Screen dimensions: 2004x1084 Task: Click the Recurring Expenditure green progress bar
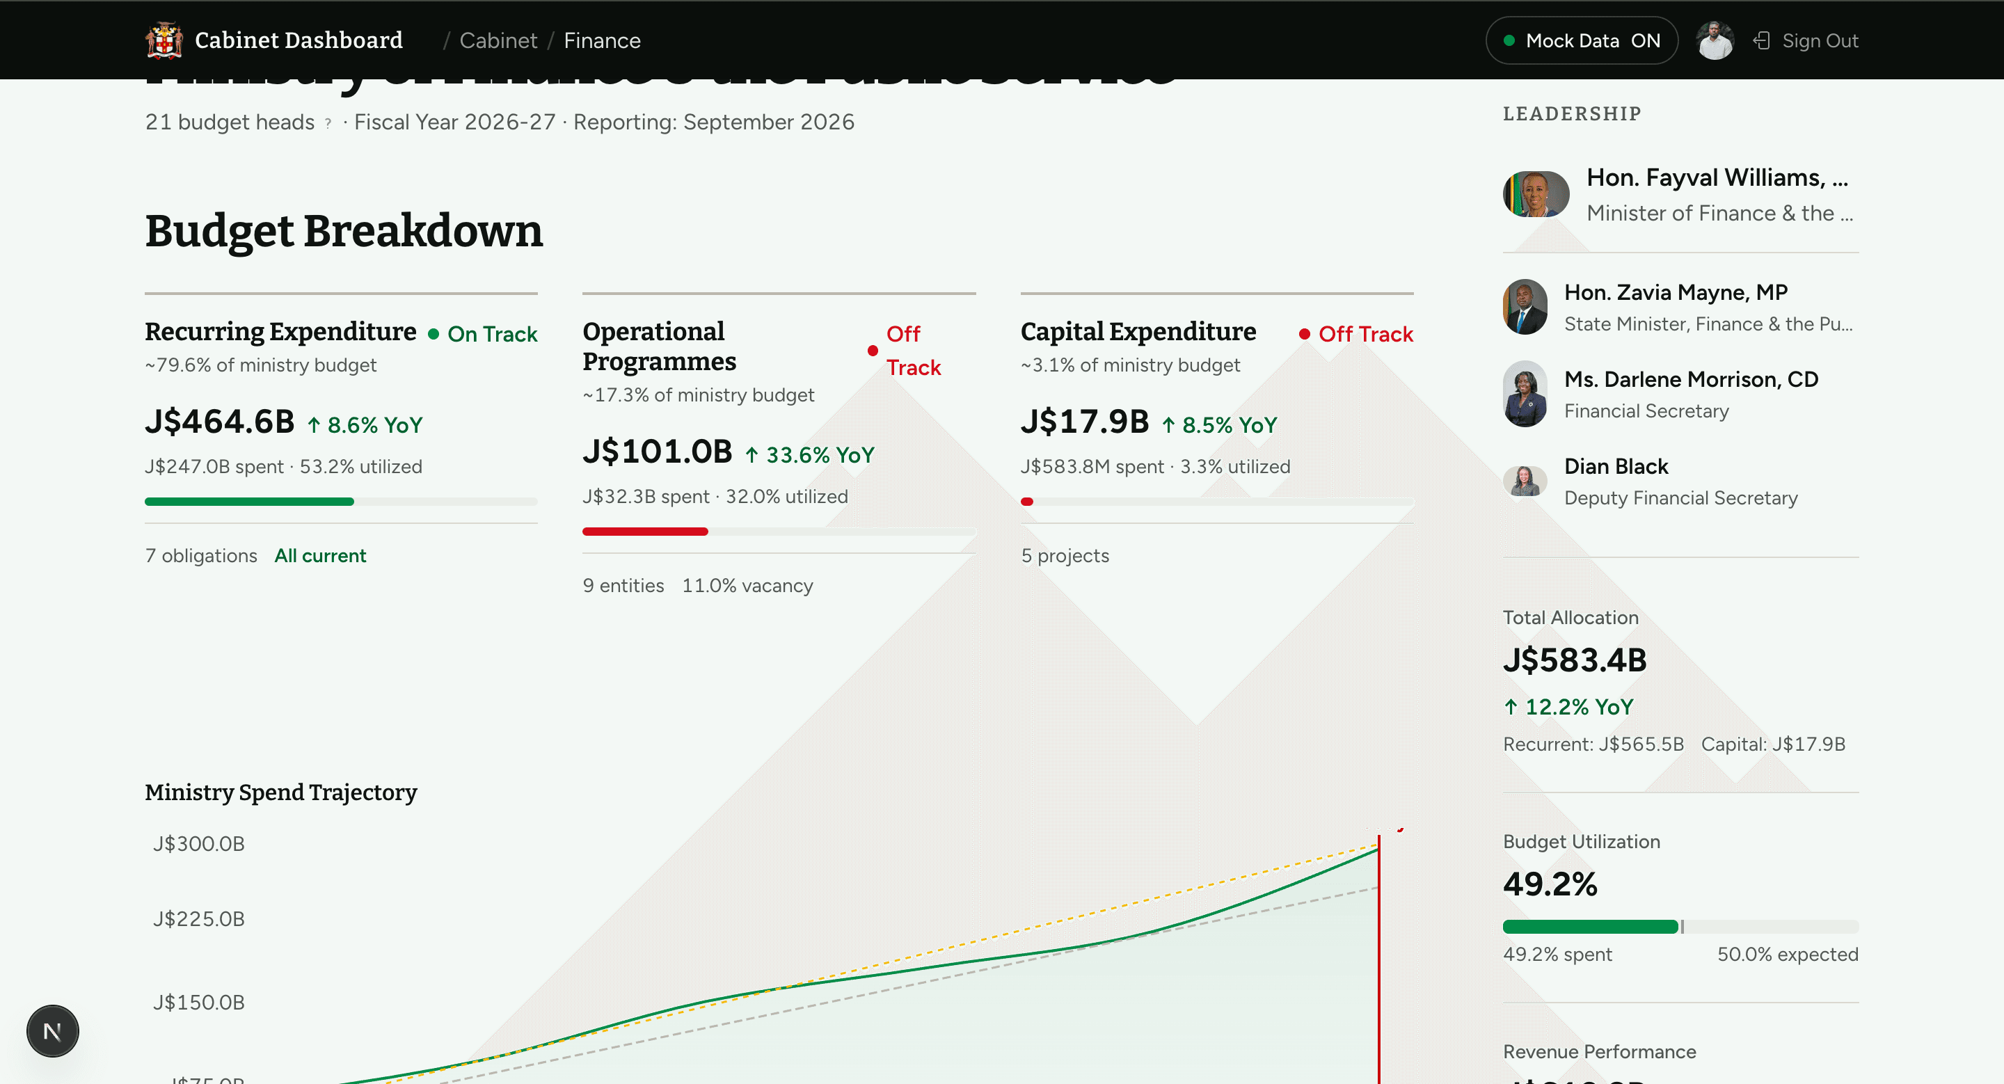[341, 502]
